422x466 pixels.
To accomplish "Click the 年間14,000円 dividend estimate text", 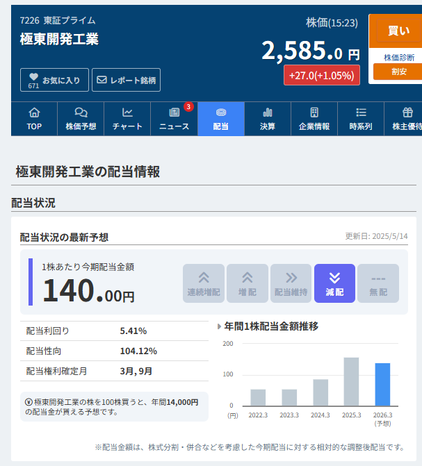I will tap(175, 402).
